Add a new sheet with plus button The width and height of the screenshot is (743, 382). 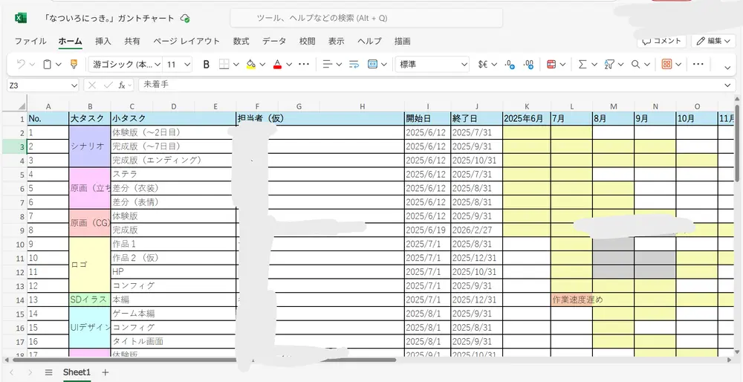pos(106,372)
